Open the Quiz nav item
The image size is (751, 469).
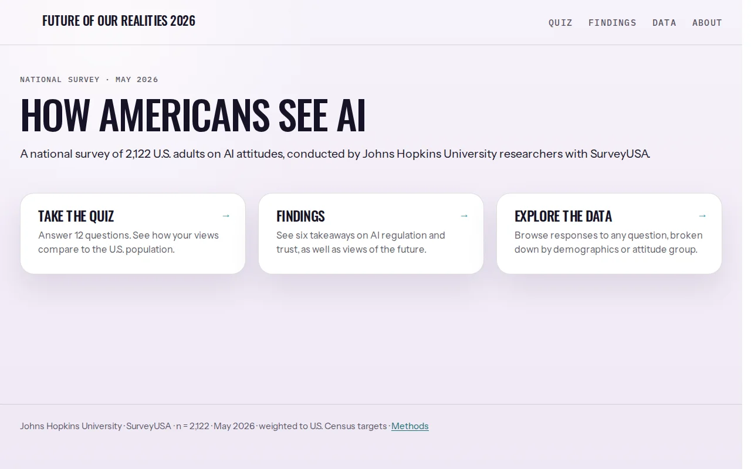[x=560, y=23]
